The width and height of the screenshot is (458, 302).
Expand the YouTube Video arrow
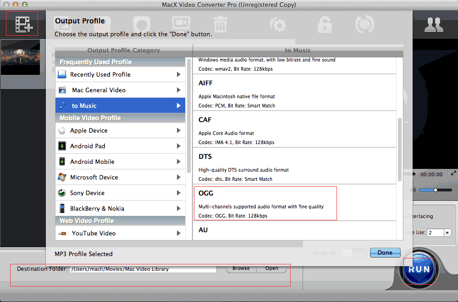tap(178, 233)
